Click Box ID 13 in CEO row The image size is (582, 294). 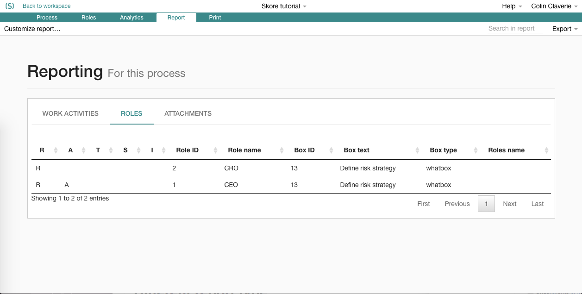pyautogui.click(x=294, y=185)
